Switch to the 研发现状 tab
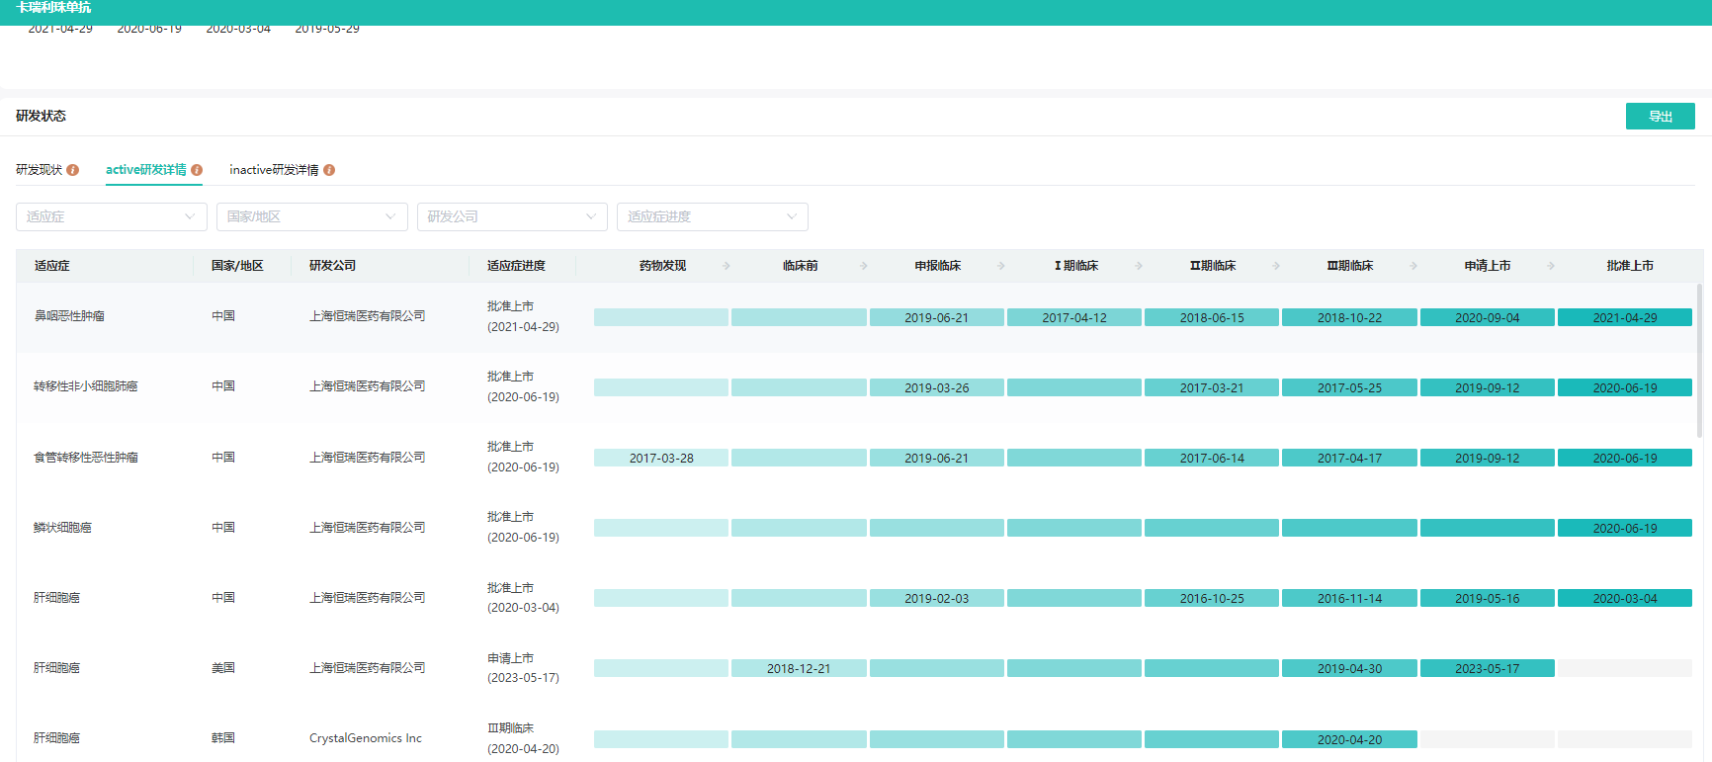The image size is (1712, 762). pyautogui.click(x=40, y=170)
